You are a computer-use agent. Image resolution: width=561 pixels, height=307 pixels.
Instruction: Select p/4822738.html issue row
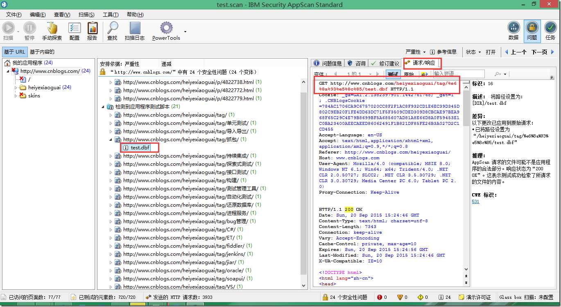click(188, 82)
